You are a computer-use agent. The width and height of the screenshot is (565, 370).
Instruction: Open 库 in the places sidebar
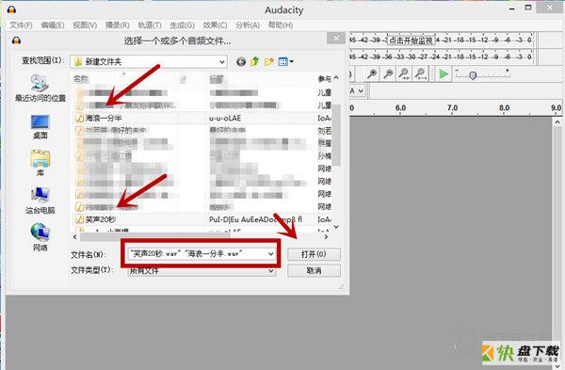point(40,163)
